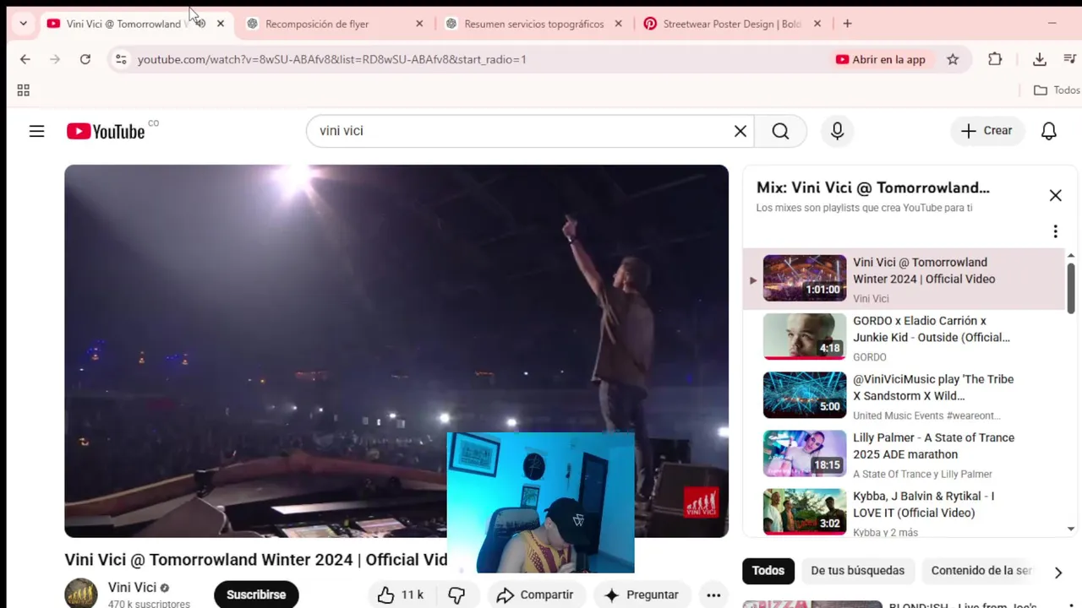
Task: Click the browser address bar URL
Action: click(331, 59)
